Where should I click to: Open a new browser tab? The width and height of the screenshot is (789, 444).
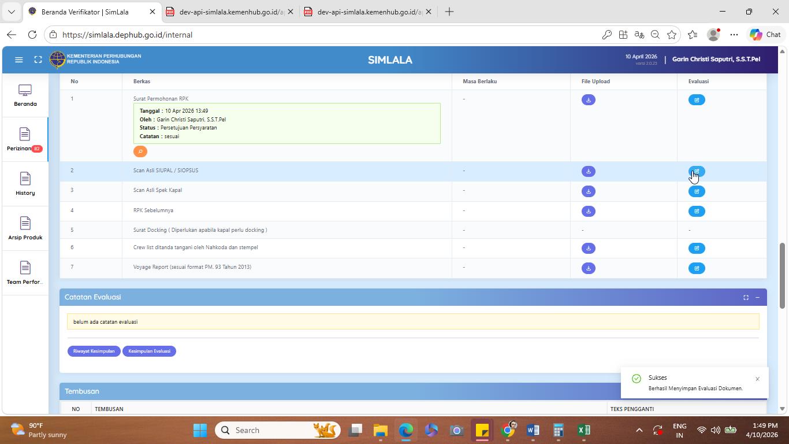pos(449,12)
